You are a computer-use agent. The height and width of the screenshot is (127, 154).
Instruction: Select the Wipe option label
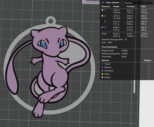click(x=107, y=74)
